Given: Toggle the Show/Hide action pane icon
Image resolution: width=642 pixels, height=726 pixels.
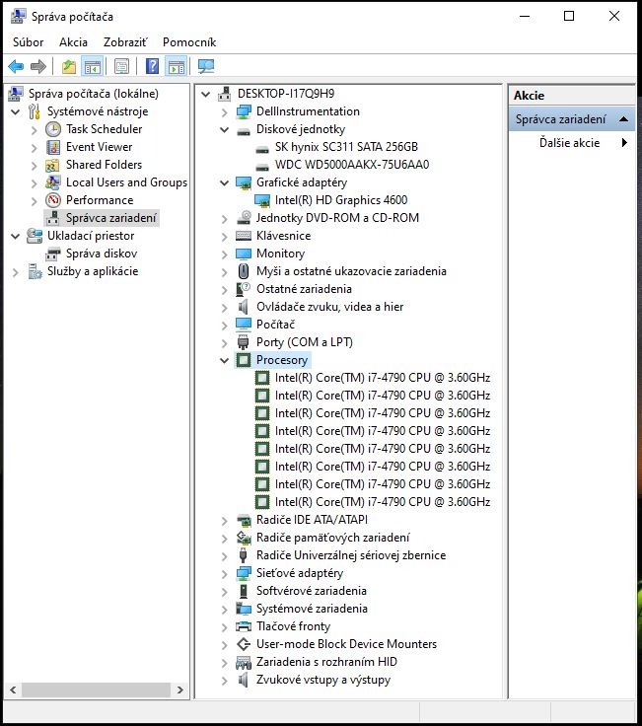Looking at the screenshot, I should (177, 67).
